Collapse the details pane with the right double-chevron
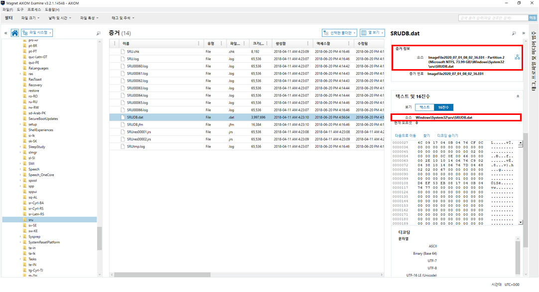The image size is (539, 292). tap(523, 33)
